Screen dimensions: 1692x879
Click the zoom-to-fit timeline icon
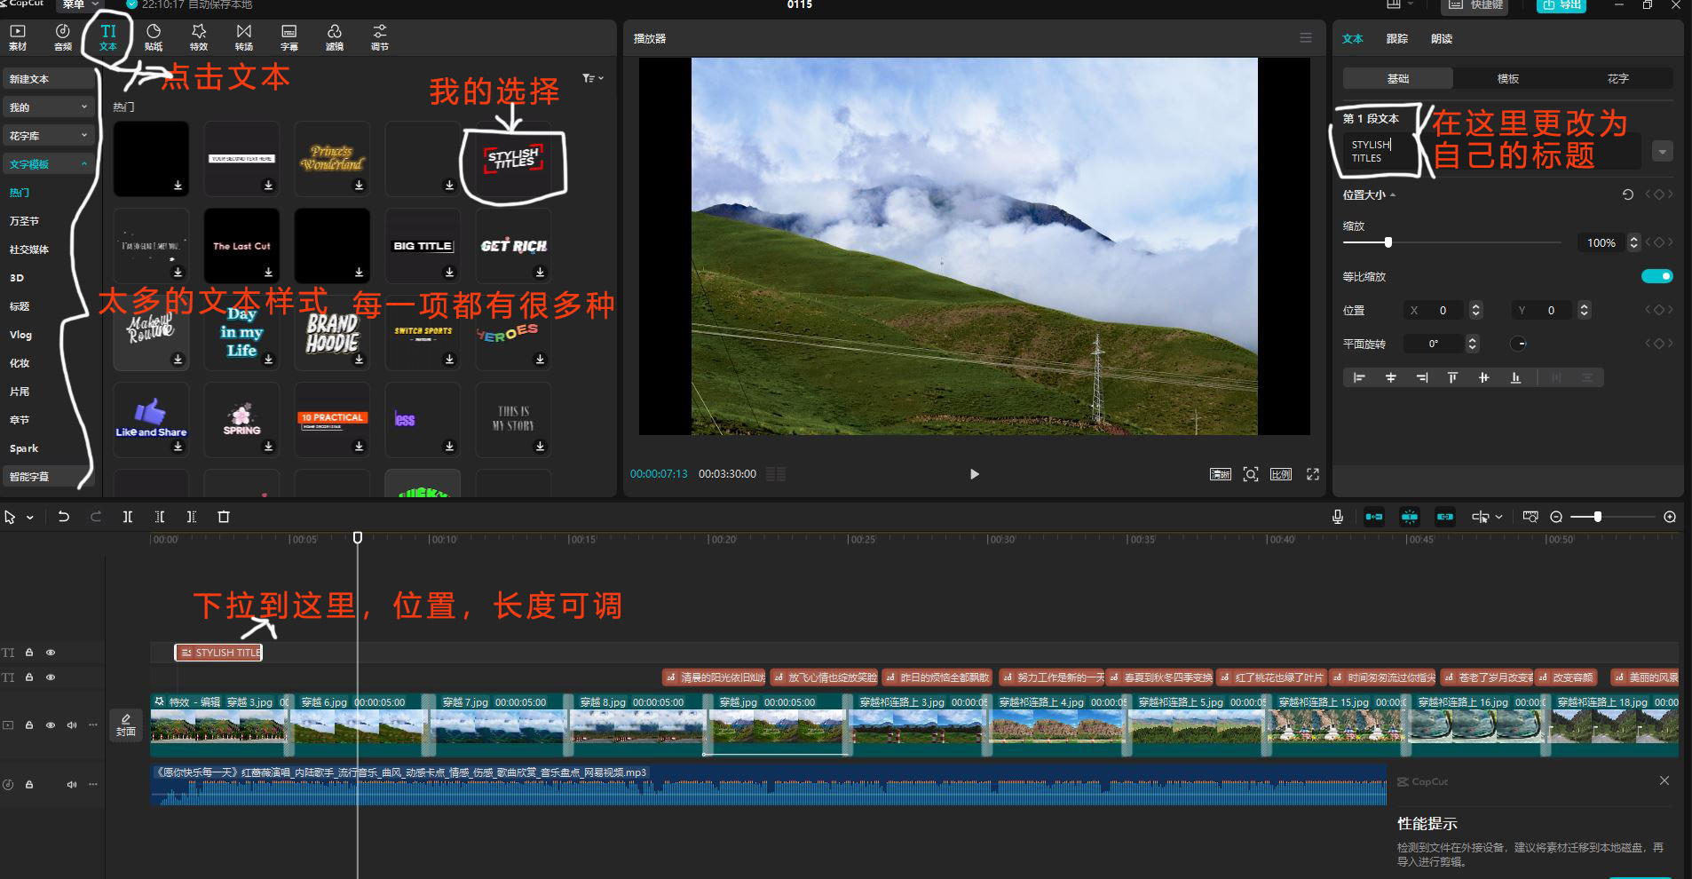pos(1530,517)
